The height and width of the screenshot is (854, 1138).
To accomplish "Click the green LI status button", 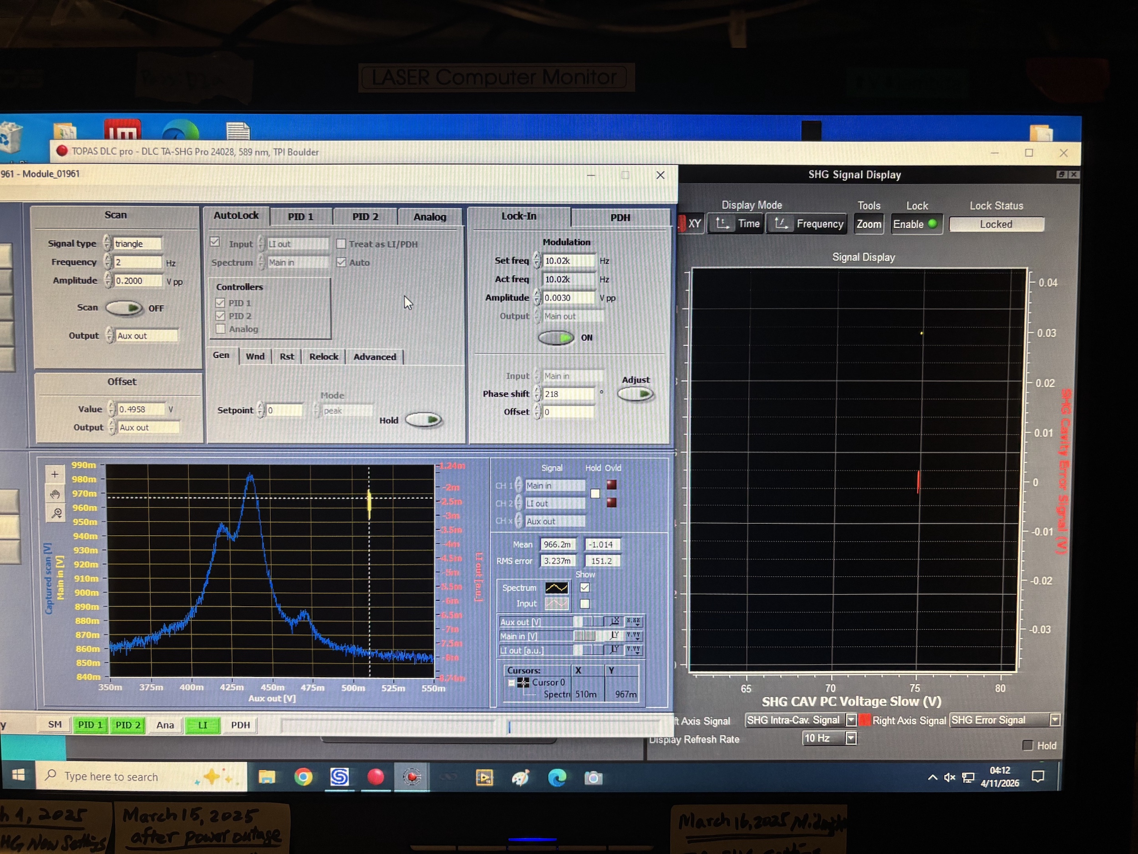I will [x=202, y=725].
